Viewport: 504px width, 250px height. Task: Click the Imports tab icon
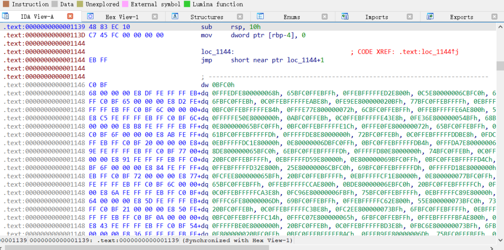pyautogui.click(x=345, y=17)
